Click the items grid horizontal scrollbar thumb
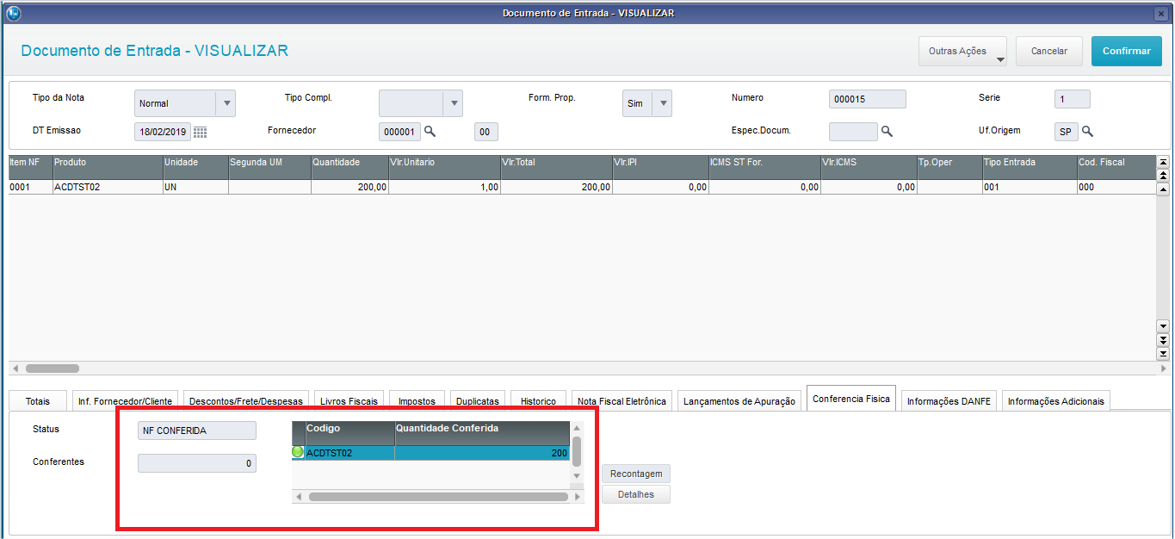Screen dimensions: 1175x539 53,369
